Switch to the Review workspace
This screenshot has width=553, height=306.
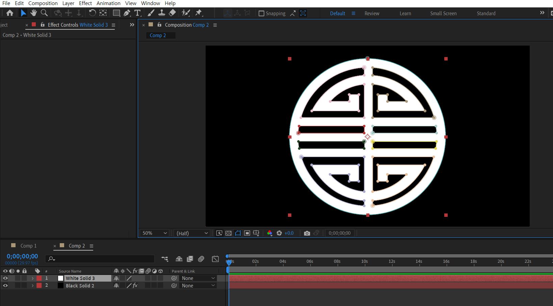372,14
